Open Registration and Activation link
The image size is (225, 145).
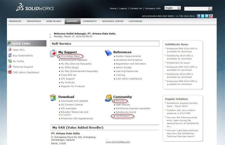point(131,64)
